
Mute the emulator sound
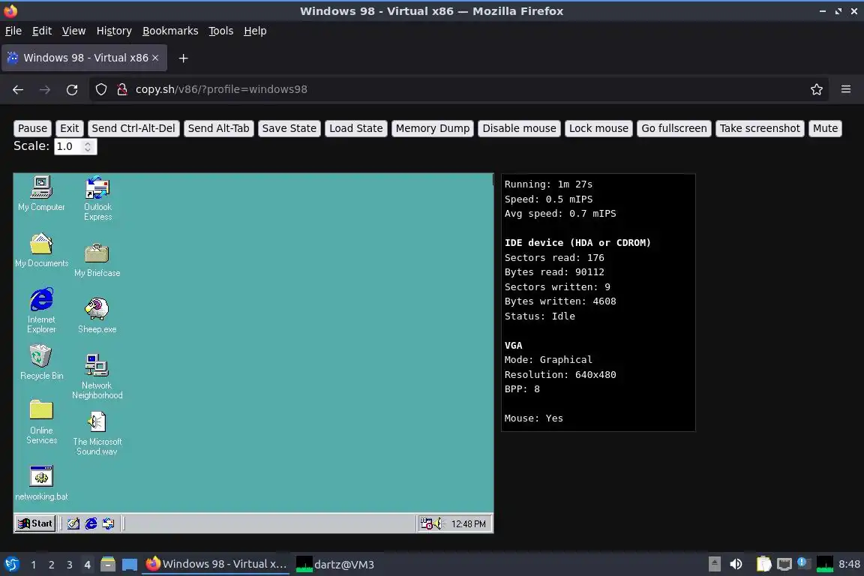pyautogui.click(x=825, y=128)
